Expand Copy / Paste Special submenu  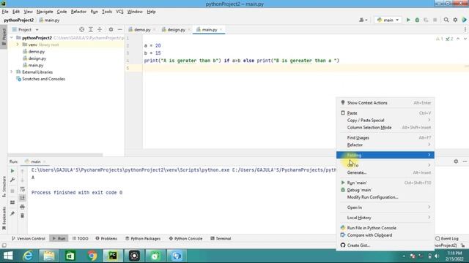pyautogui.click(x=385, y=120)
